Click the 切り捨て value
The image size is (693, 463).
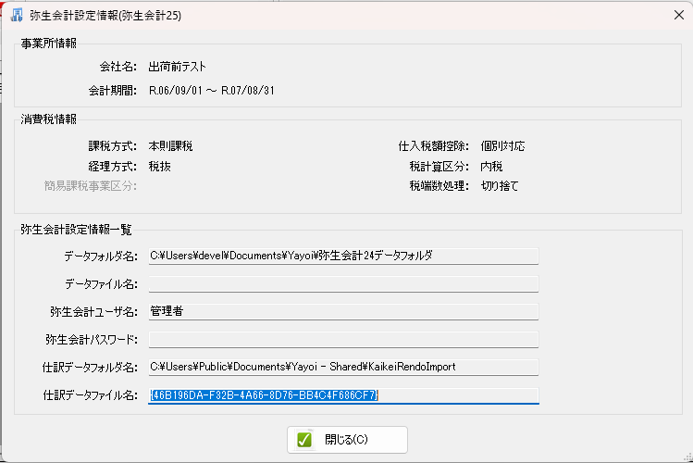coord(500,186)
